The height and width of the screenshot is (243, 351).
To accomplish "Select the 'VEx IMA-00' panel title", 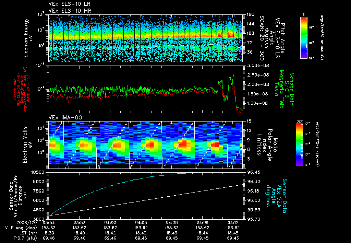I will (65, 118).
